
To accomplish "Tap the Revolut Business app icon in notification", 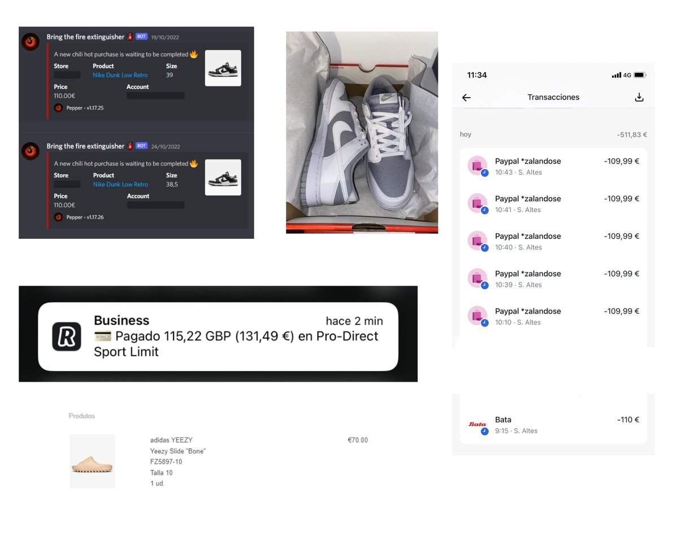I will point(66,336).
